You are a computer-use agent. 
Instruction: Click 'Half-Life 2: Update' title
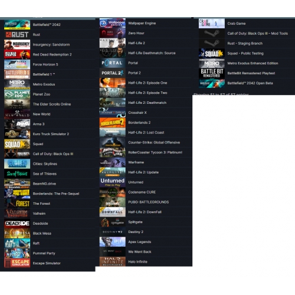tap(143, 172)
